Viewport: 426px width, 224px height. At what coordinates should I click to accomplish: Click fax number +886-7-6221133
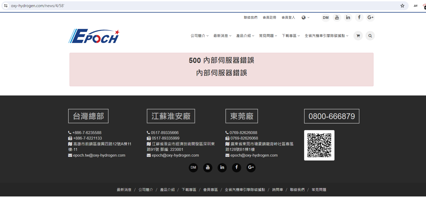[88, 138]
